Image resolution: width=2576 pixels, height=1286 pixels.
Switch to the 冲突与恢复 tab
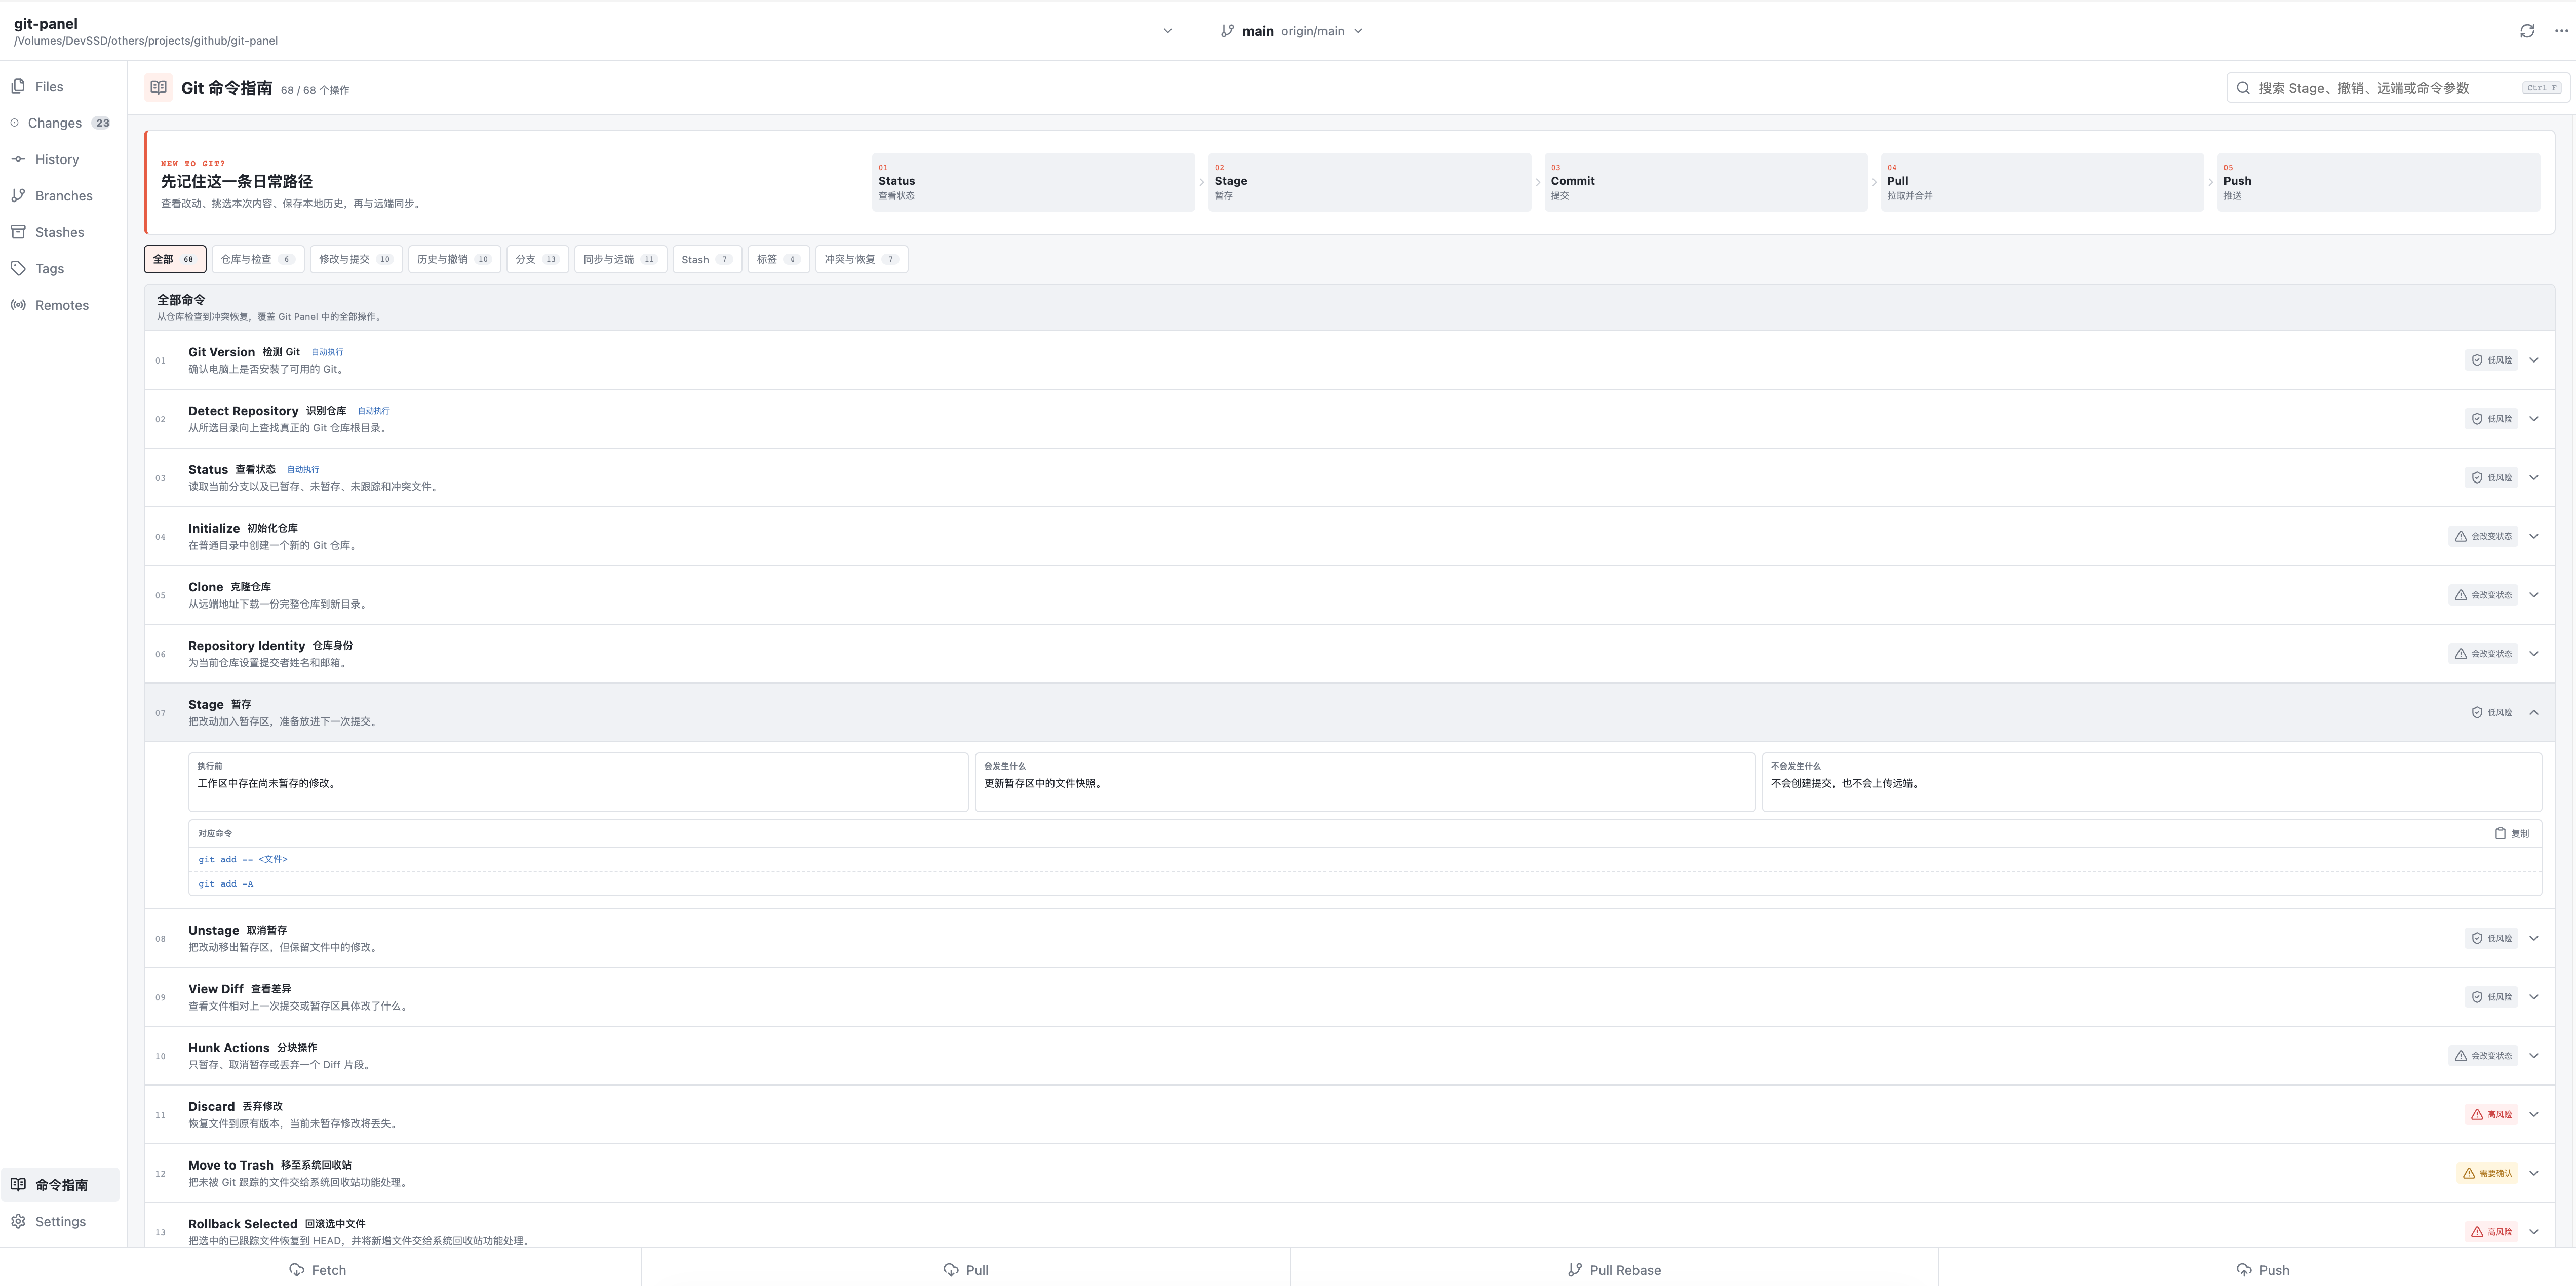(x=862, y=260)
